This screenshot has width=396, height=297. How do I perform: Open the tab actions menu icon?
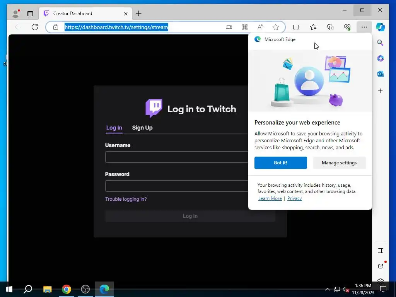point(30,14)
